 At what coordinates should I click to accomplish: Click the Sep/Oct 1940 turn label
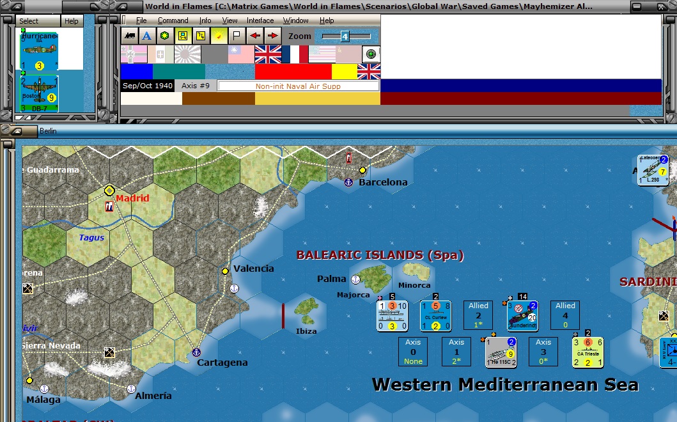pyautogui.click(x=147, y=86)
